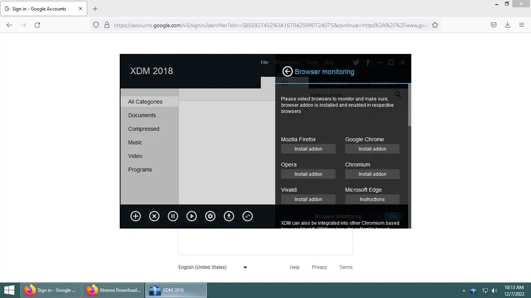Install addon for Google Chrome
The image size is (531, 298).
click(372, 149)
